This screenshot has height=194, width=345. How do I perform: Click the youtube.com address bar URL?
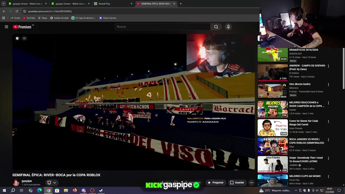(x=50, y=11)
